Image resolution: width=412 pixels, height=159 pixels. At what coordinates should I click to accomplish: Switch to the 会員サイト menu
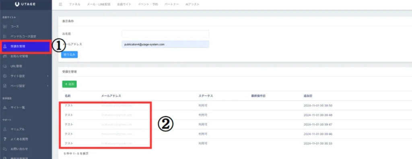tap(124, 4)
